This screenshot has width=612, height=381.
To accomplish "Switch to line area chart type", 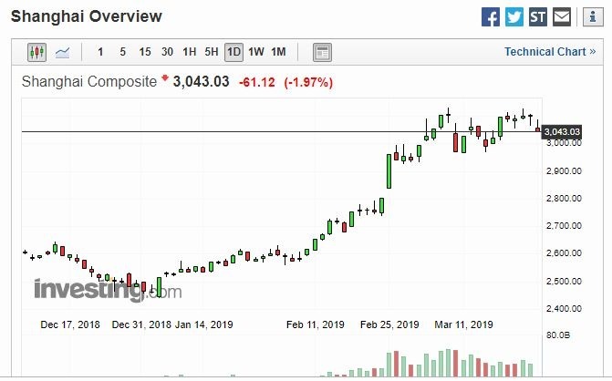I will (x=62, y=52).
